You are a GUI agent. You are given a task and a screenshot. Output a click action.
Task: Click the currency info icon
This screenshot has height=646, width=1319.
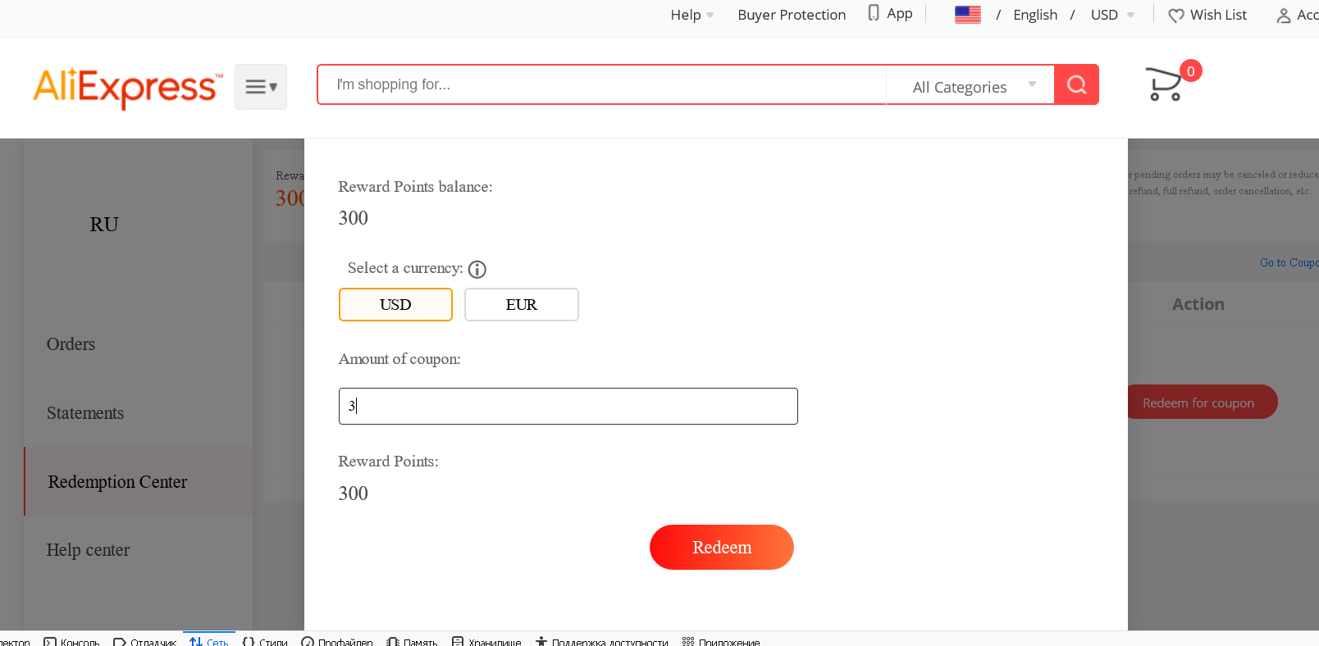(477, 269)
